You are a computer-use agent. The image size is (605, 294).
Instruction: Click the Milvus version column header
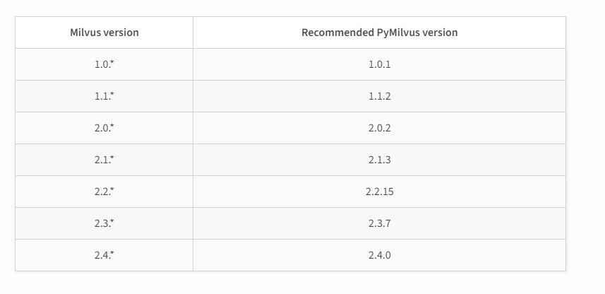point(104,33)
